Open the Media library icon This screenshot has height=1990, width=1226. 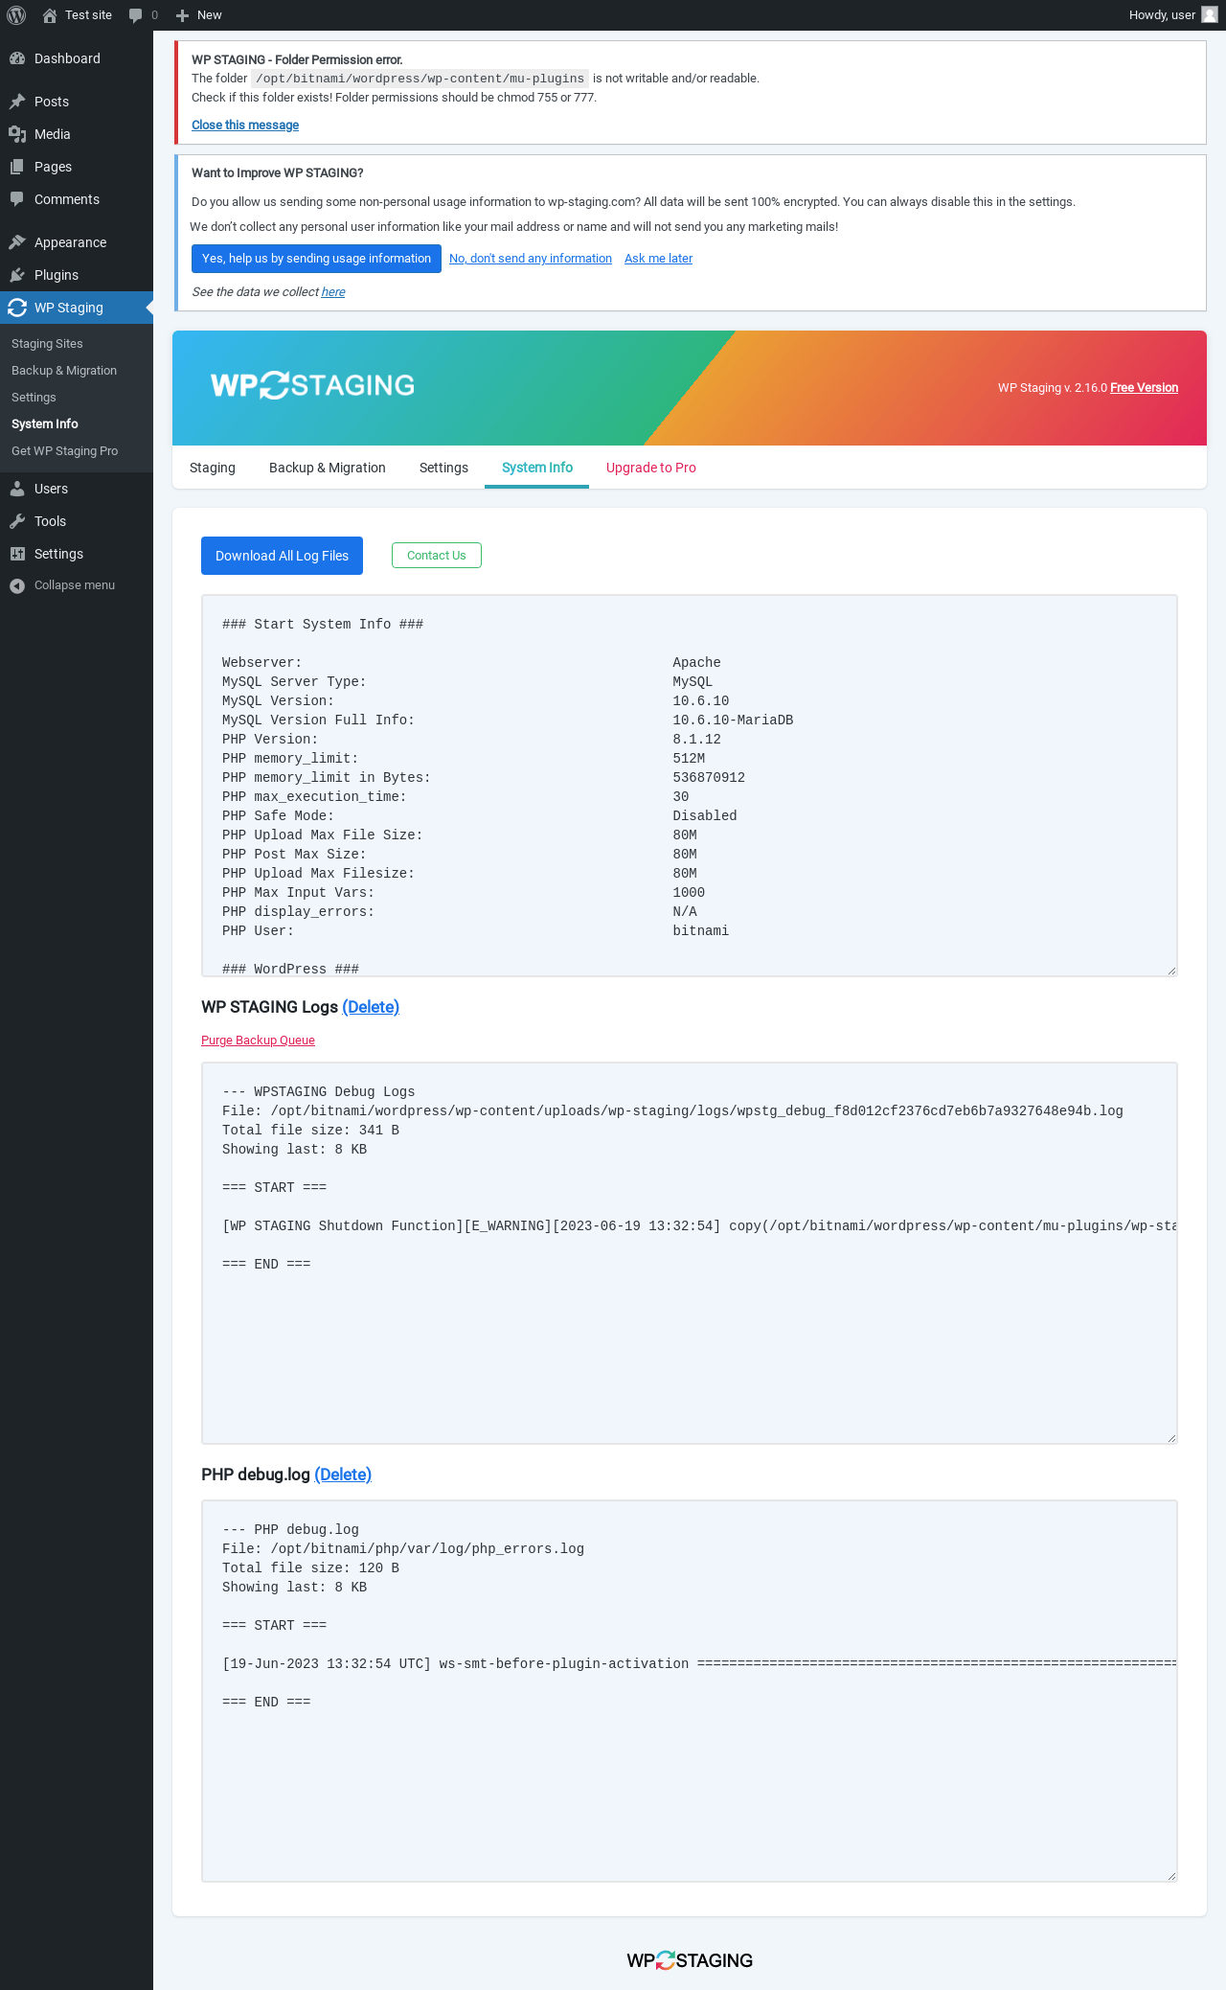pyautogui.click(x=17, y=134)
